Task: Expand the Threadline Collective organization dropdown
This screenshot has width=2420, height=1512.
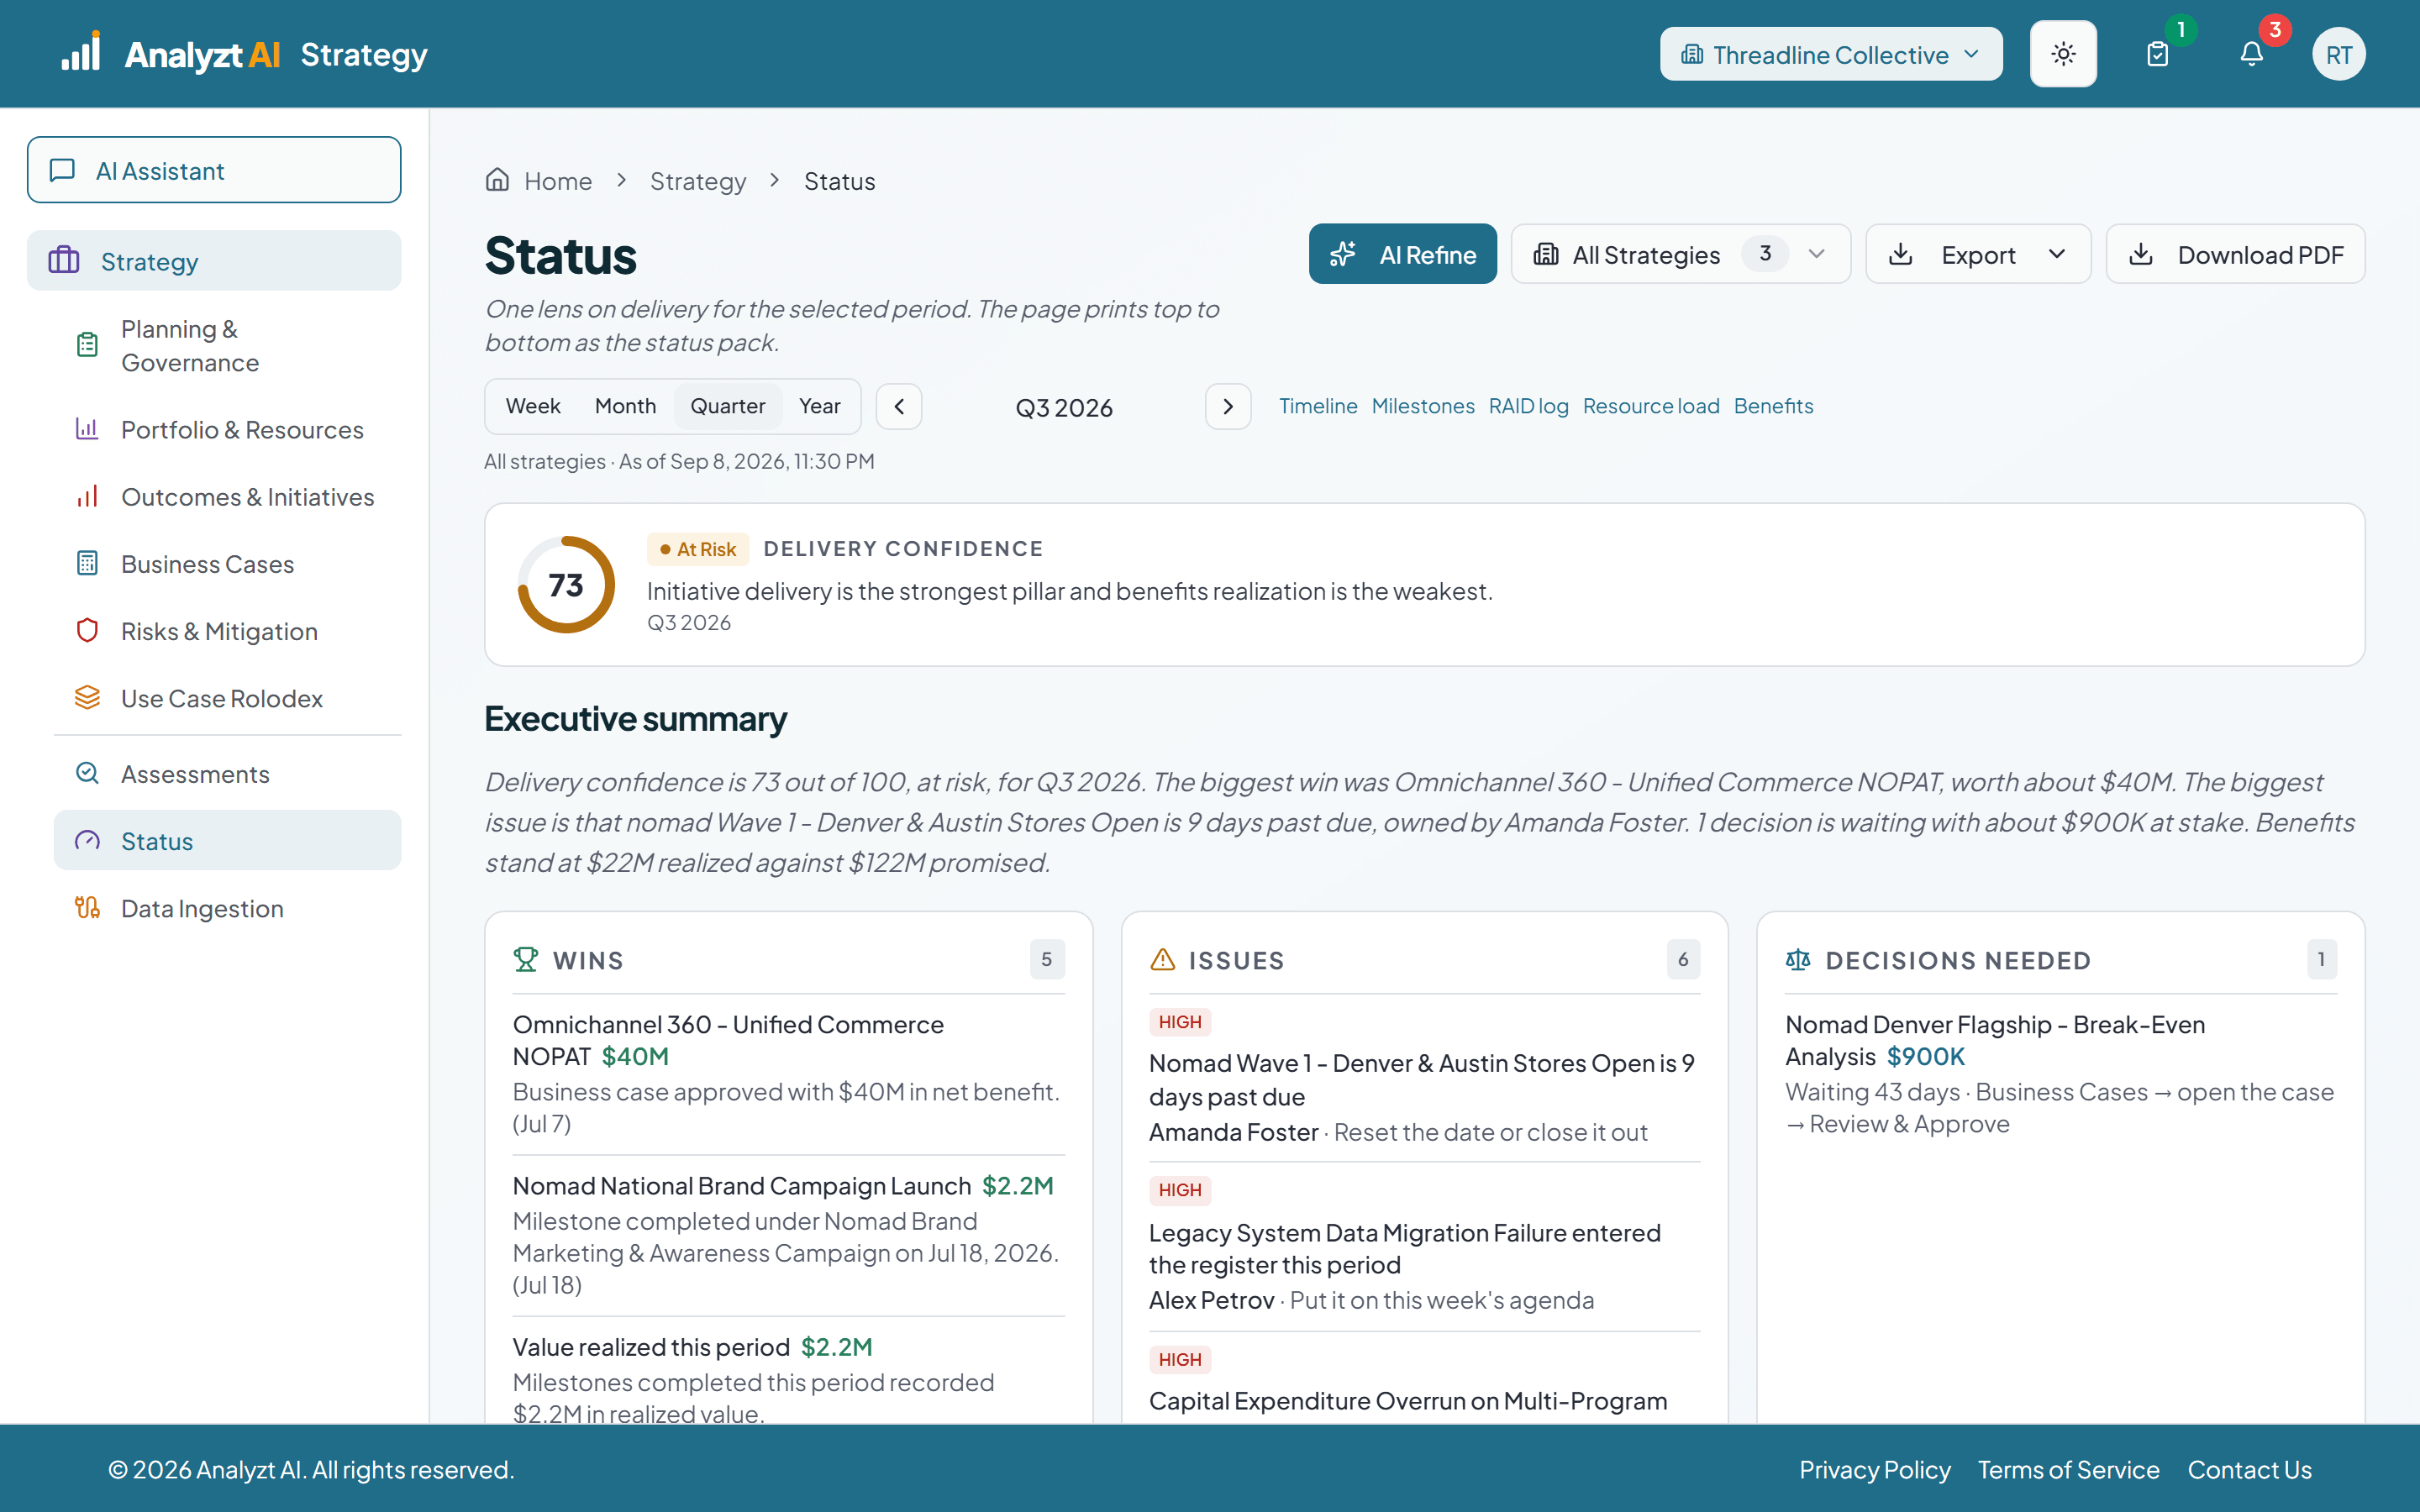Action: 1830,54
